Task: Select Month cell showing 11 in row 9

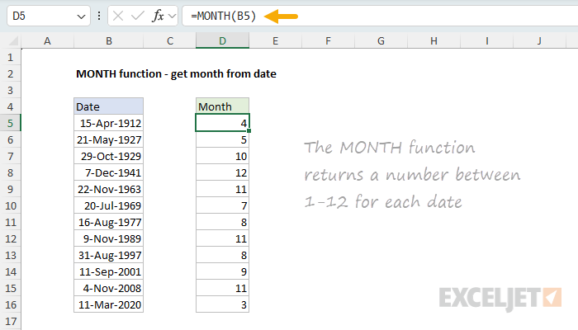Action: click(223, 189)
